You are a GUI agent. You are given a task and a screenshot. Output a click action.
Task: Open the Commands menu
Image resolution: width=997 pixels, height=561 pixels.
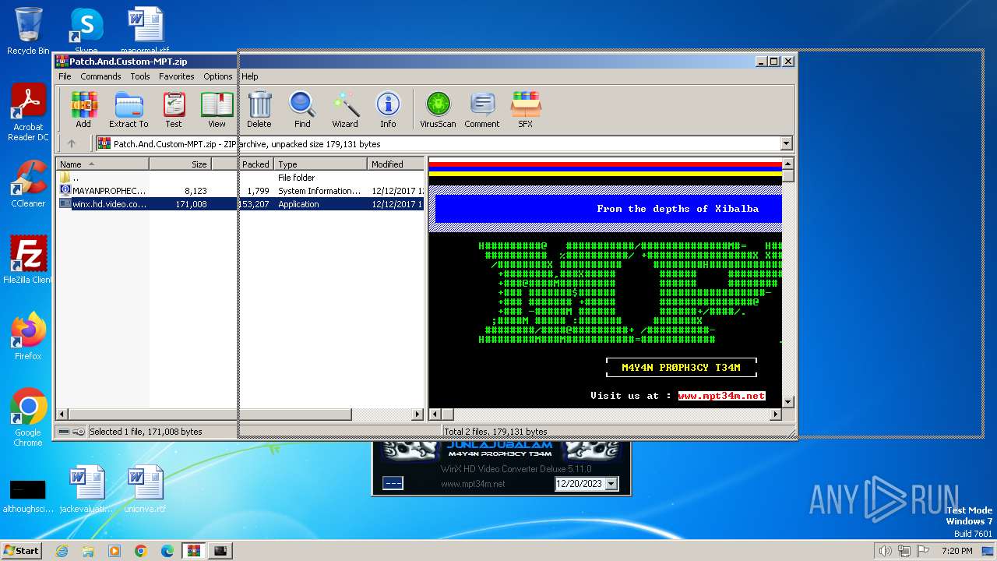pyautogui.click(x=100, y=76)
